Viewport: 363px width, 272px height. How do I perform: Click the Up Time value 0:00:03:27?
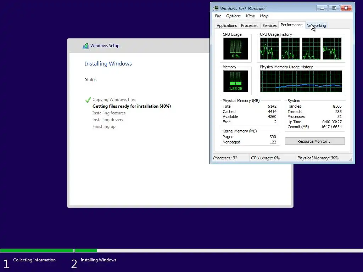click(x=332, y=122)
